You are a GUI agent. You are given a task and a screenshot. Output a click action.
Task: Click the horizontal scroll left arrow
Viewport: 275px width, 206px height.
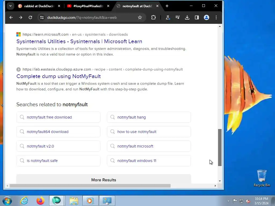pos(7,186)
